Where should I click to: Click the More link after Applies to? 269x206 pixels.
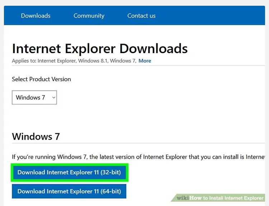tap(145, 61)
